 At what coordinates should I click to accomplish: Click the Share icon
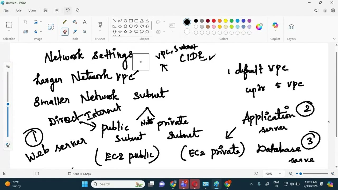[x=57, y=11]
